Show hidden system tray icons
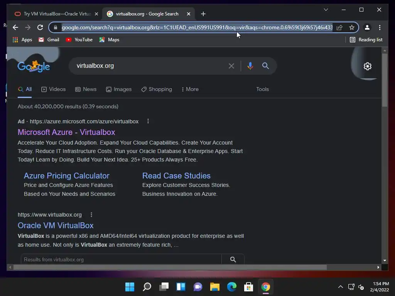 340,287
